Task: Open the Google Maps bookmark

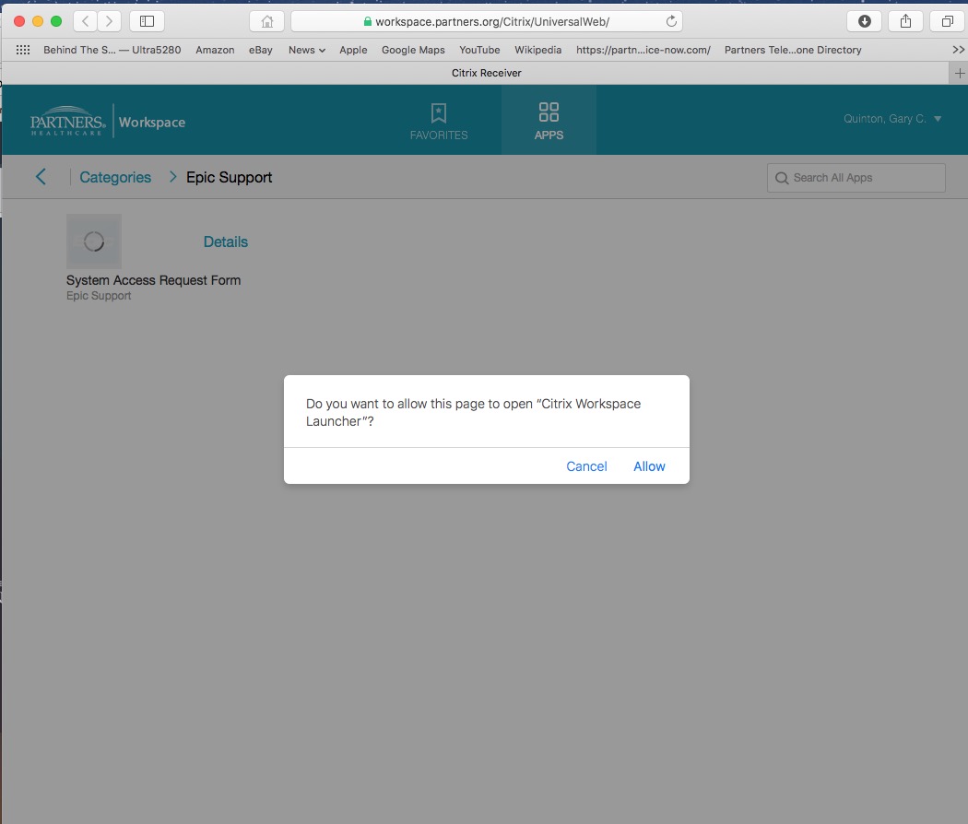Action: tap(413, 50)
